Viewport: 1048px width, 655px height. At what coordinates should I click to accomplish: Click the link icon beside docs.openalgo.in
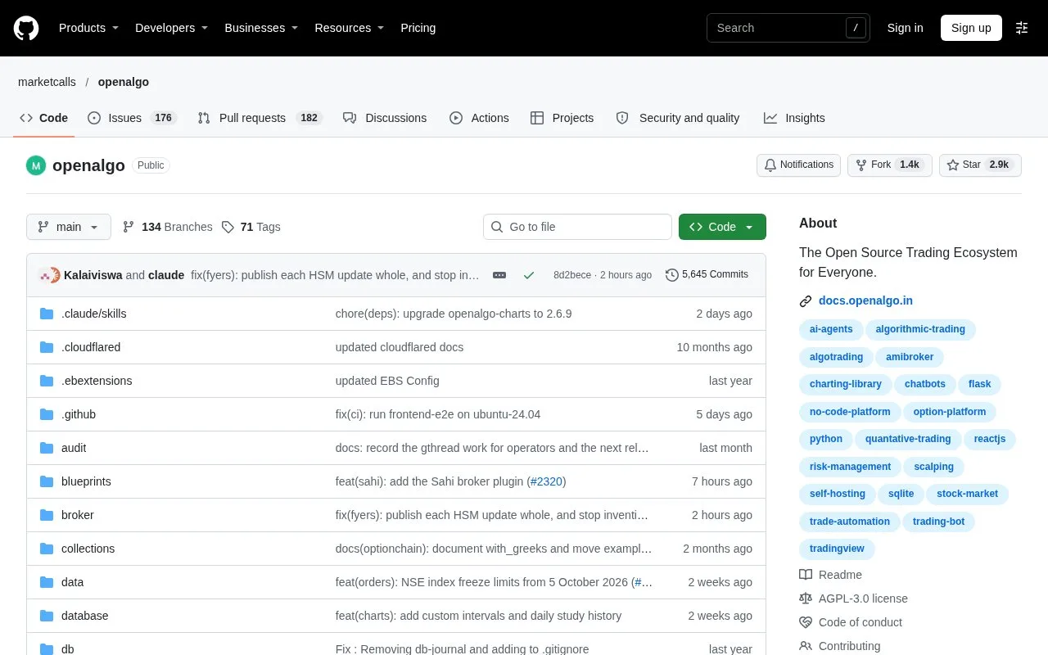[x=806, y=301]
